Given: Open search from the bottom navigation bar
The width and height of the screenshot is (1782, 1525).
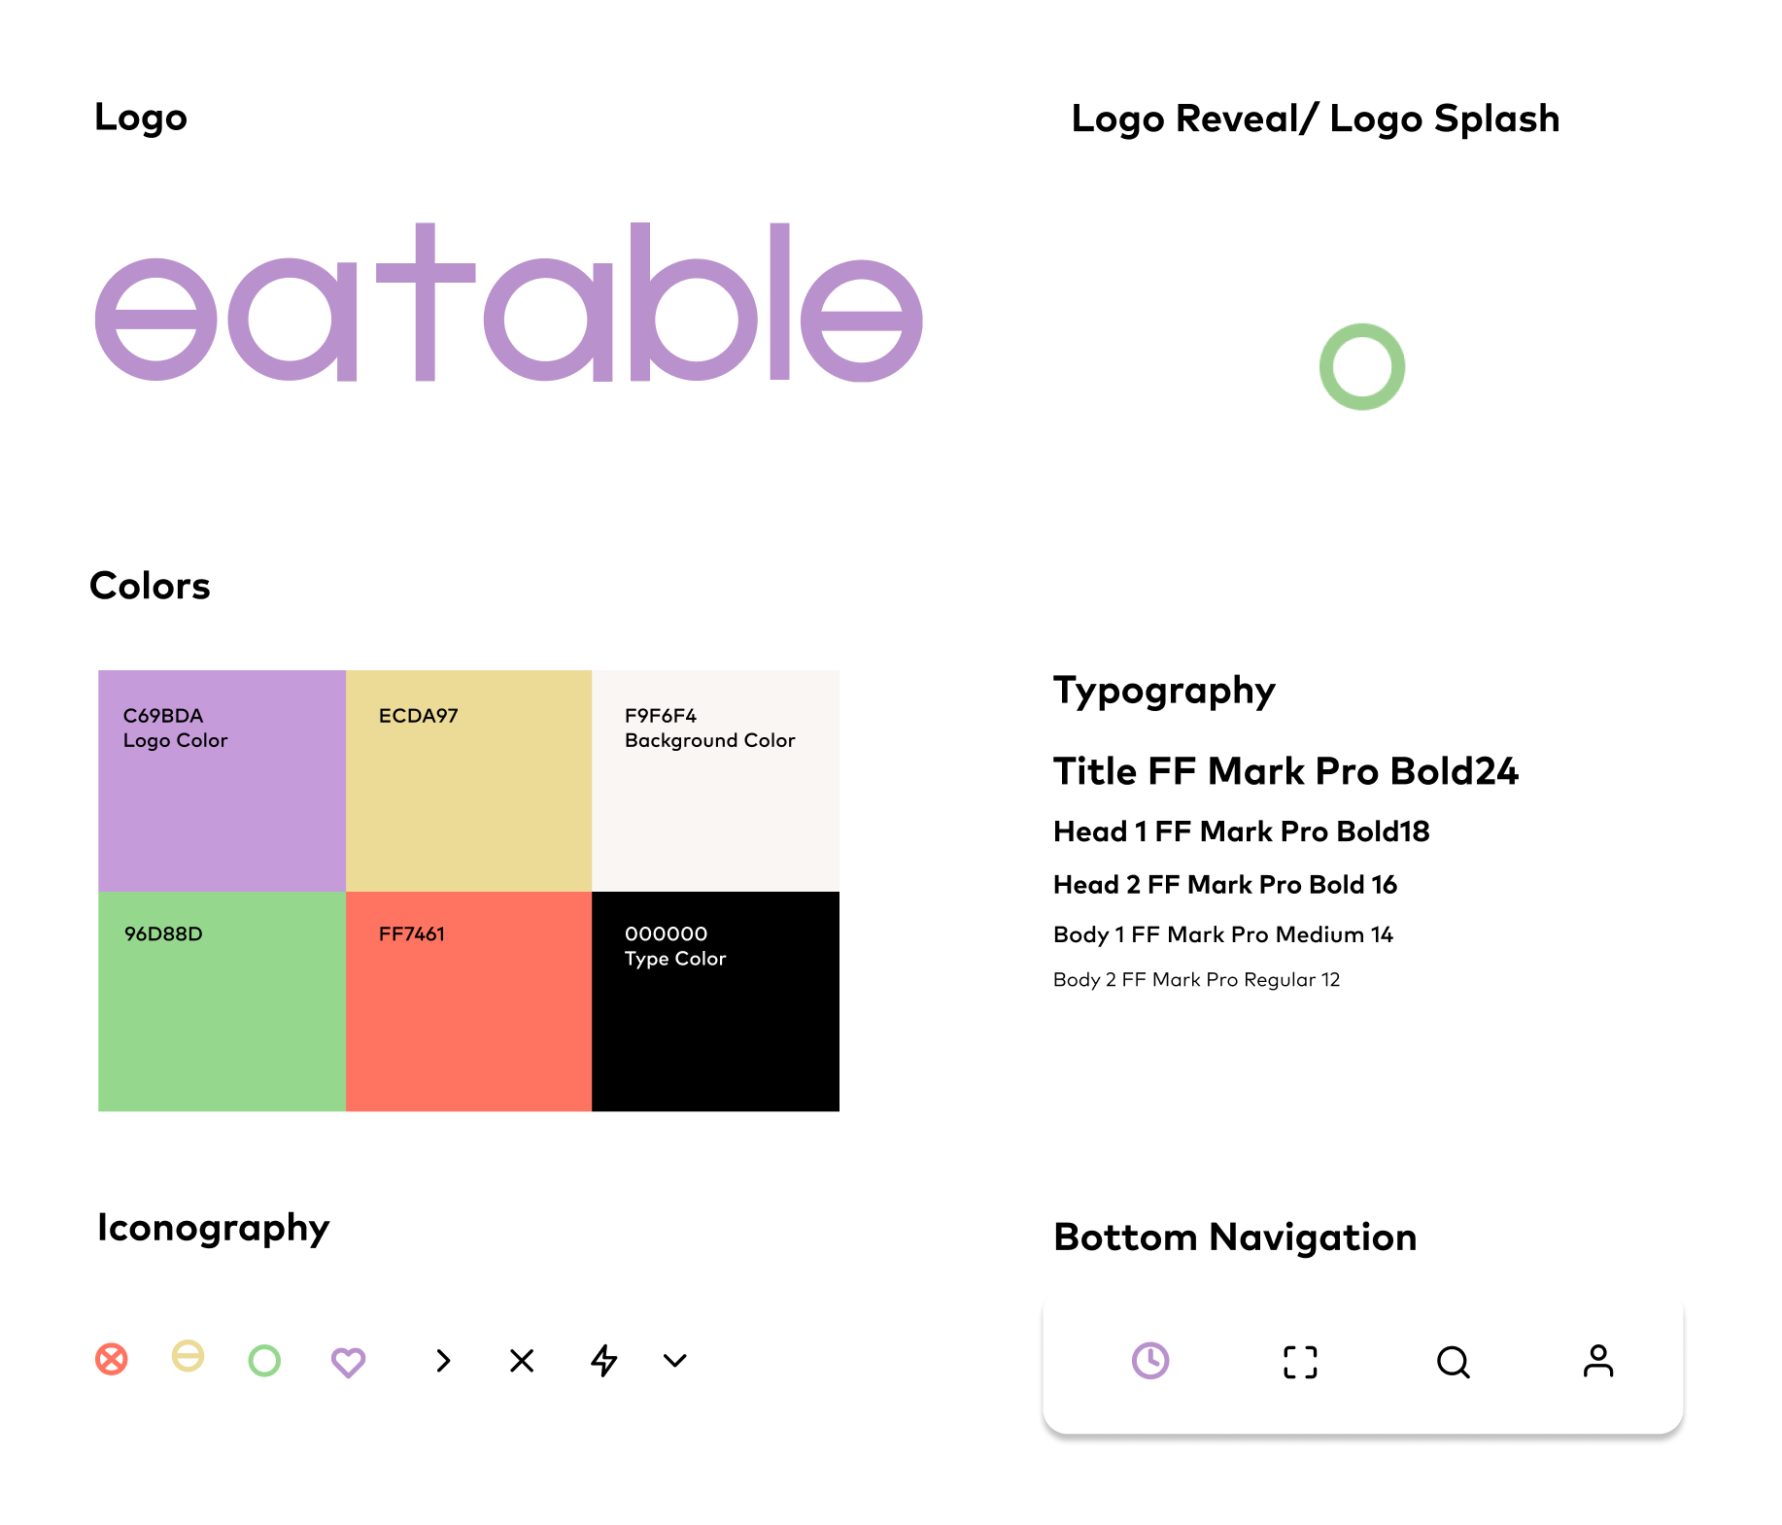Looking at the screenshot, I should [x=1454, y=1362].
